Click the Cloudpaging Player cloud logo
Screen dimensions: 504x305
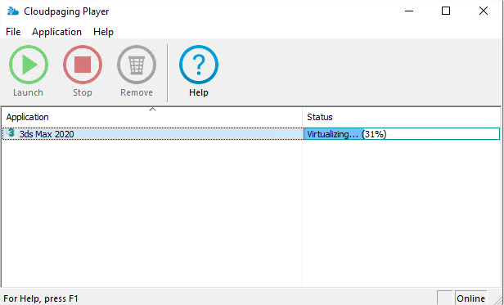pos(13,11)
